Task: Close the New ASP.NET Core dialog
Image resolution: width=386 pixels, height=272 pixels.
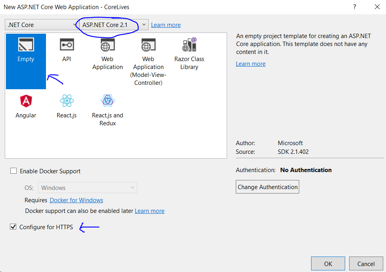Action: [x=377, y=7]
